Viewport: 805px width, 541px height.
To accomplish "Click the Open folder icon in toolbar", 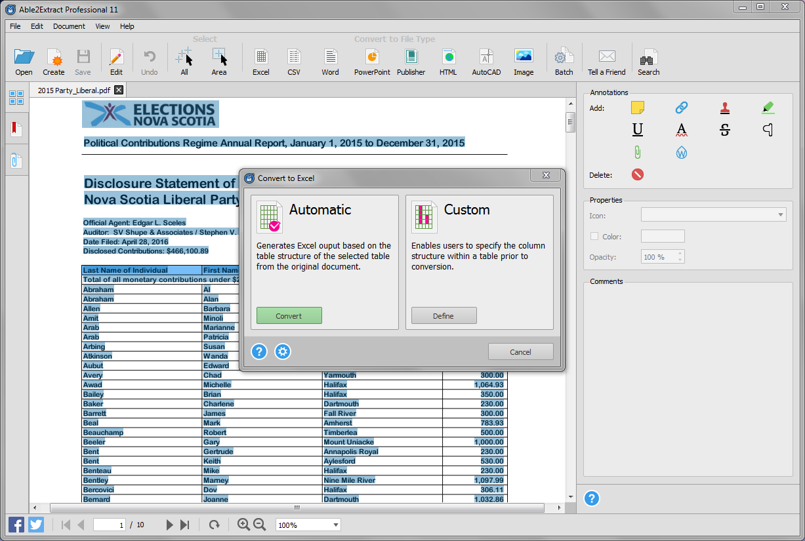I will (24, 57).
